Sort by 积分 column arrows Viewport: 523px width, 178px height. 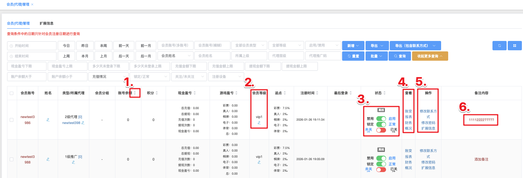coord(157,93)
